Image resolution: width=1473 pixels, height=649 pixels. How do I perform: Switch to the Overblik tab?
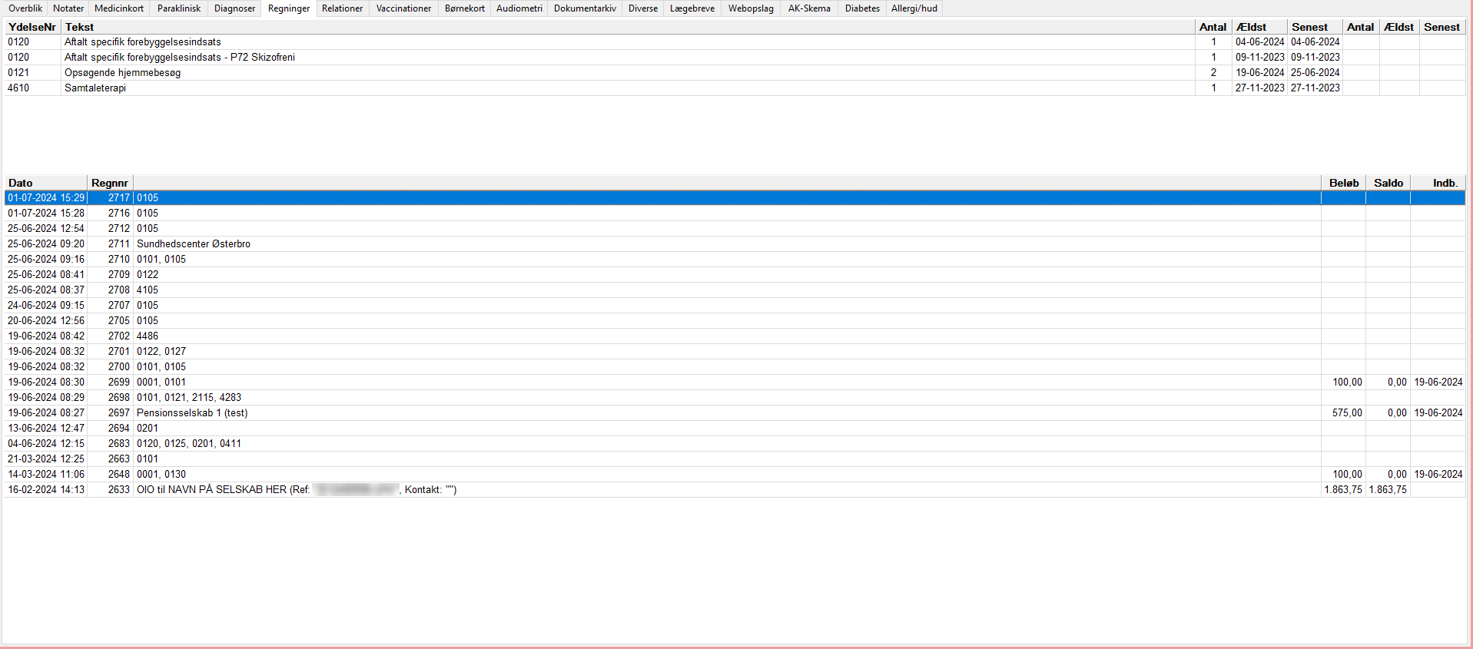click(x=25, y=8)
